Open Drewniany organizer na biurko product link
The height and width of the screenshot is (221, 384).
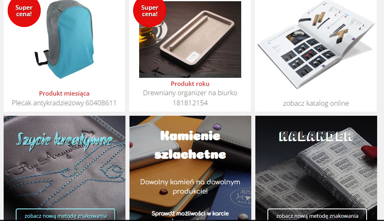click(x=190, y=93)
